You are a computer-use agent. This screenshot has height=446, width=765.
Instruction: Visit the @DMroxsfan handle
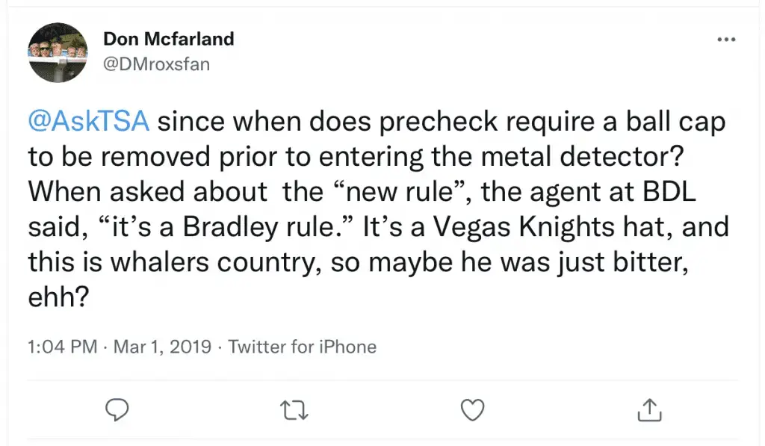(x=157, y=64)
